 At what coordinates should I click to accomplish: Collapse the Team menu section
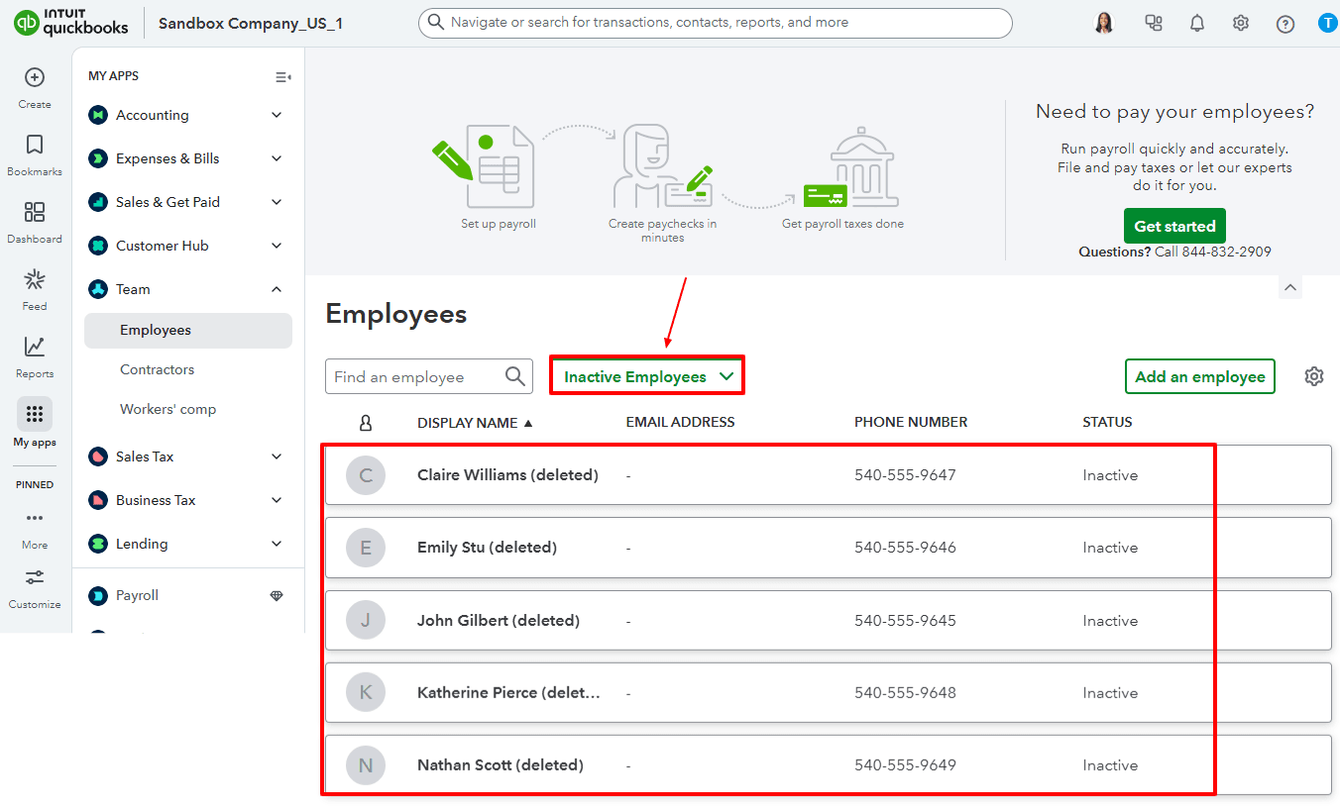[x=277, y=289]
